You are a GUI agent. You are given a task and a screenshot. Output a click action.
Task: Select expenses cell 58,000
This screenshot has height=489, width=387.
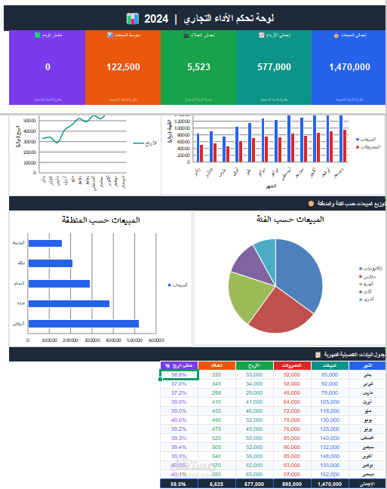[x=292, y=384]
